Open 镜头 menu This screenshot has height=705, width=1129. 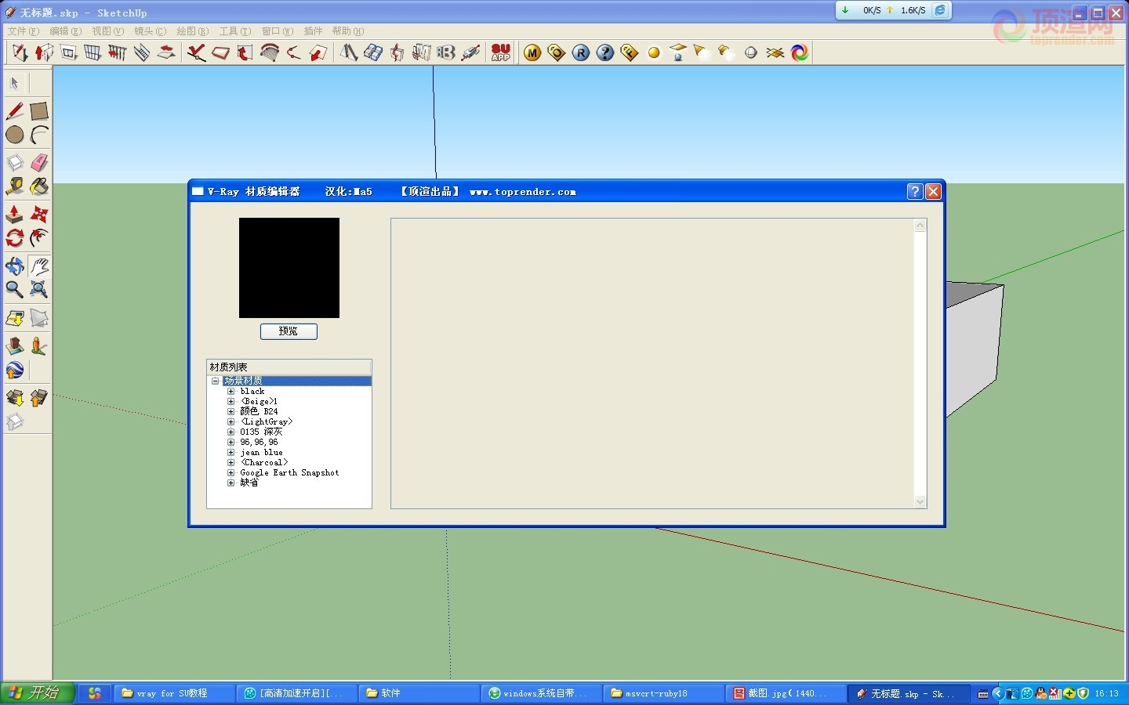[150, 31]
